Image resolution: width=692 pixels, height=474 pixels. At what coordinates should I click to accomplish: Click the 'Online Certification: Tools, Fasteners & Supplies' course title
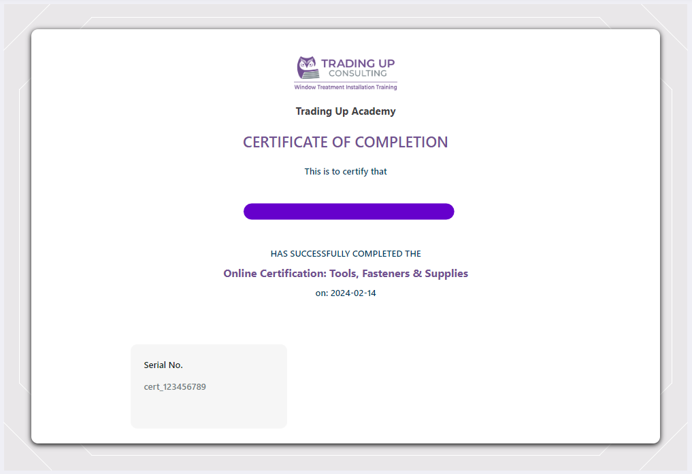click(346, 274)
